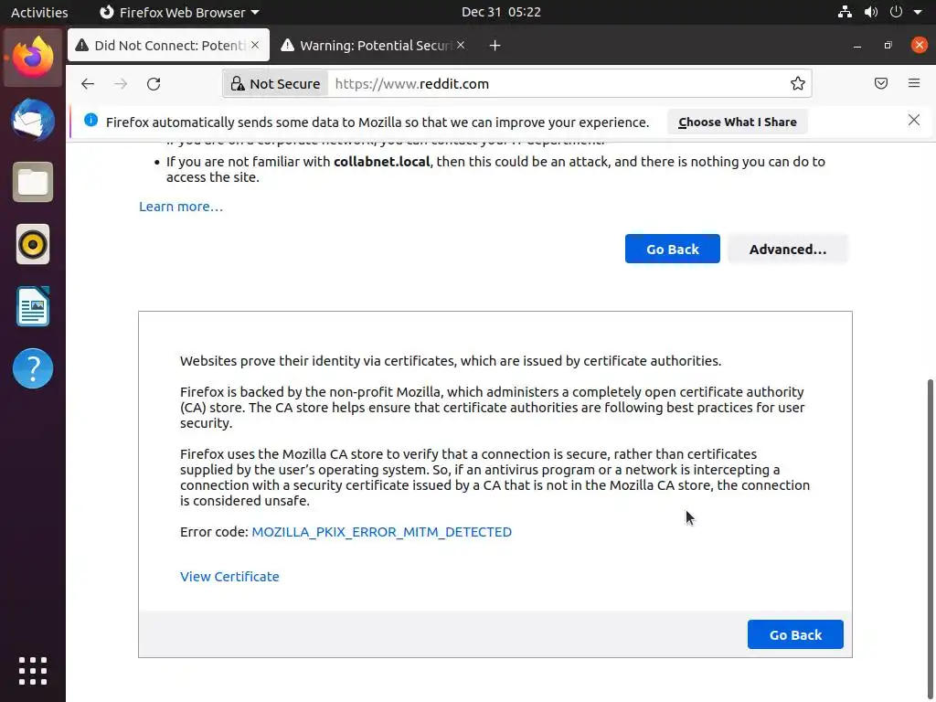Image resolution: width=936 pixels, height=702 pixels.
Task: Dismiss the Mozilla data notification bar
Action: click(914, 120)
